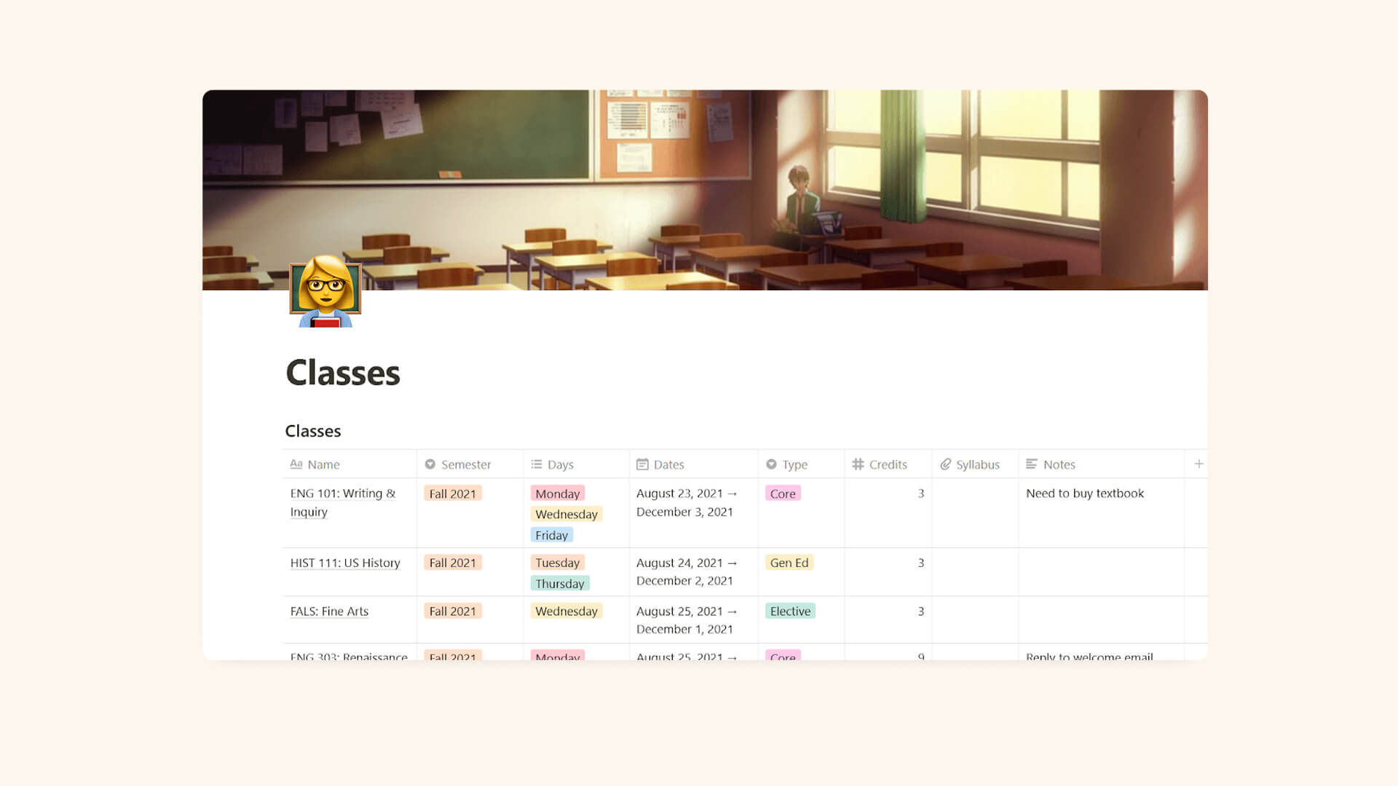Image resolution: width=1398 pixels, height=786 pixels.
Task: Toggle the Core type tag for ENG 101
Action: click(x=781, y=493)
